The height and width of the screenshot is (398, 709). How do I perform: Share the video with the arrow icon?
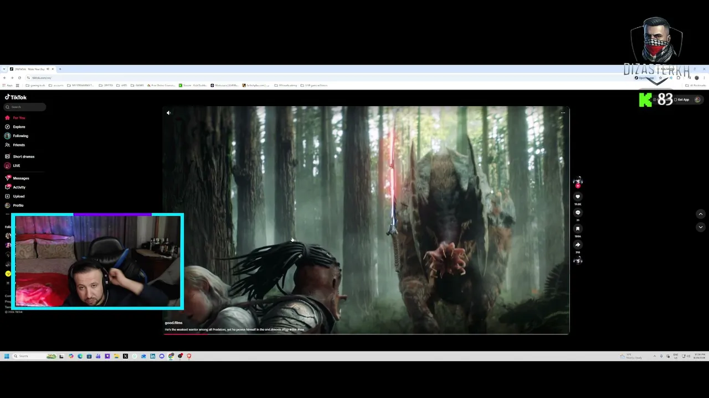point(578,245)
